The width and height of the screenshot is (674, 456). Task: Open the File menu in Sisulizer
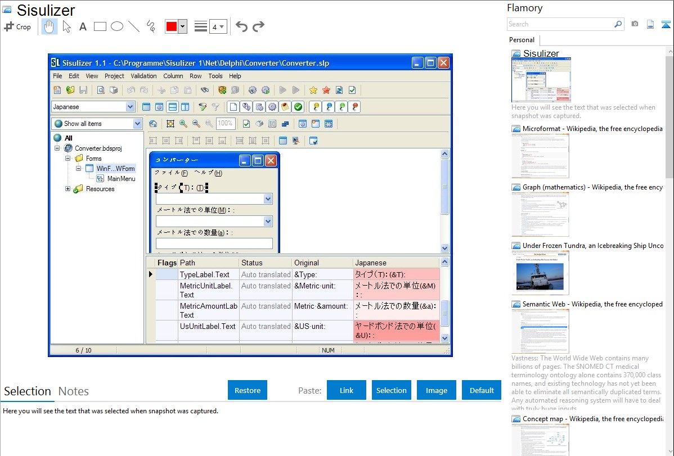point(57,76)
